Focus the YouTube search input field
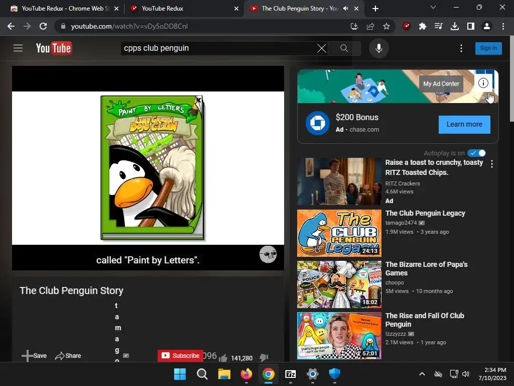Image resolution: width=514 pixels, height=386 pixels. click(x=219, y=48)
